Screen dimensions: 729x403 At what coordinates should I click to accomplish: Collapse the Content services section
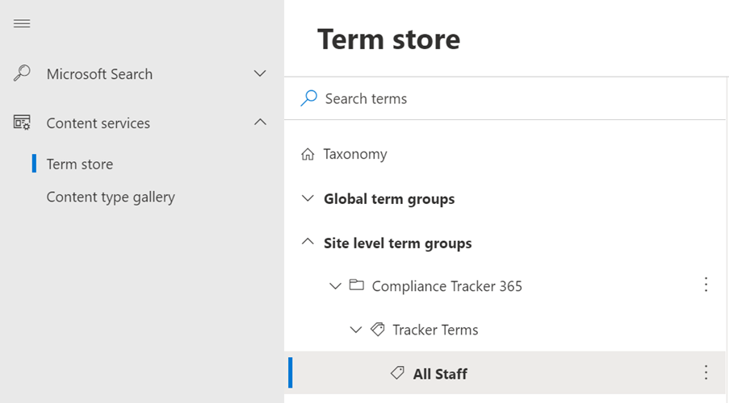point(260,123)
